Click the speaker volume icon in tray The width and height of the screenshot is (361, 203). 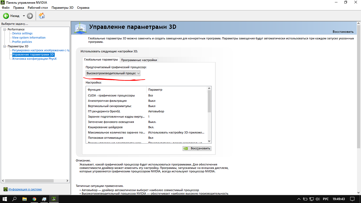(318, 199)
